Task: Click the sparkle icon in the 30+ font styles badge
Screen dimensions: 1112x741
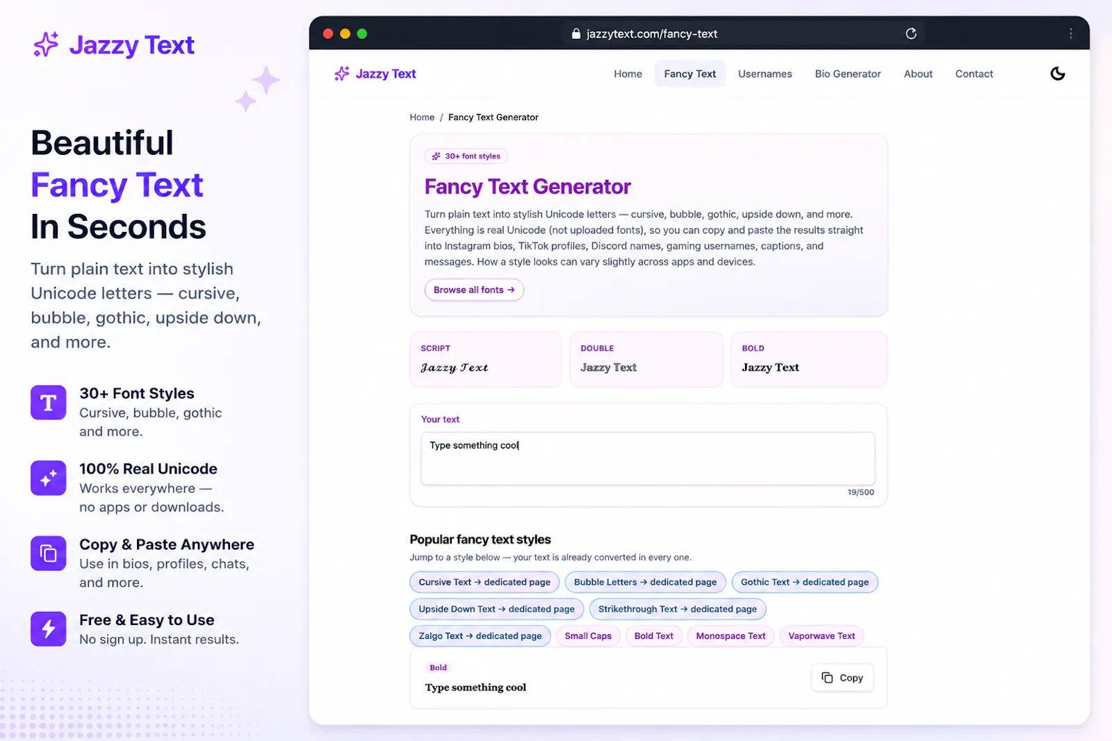Action: (x=436, y=156)
